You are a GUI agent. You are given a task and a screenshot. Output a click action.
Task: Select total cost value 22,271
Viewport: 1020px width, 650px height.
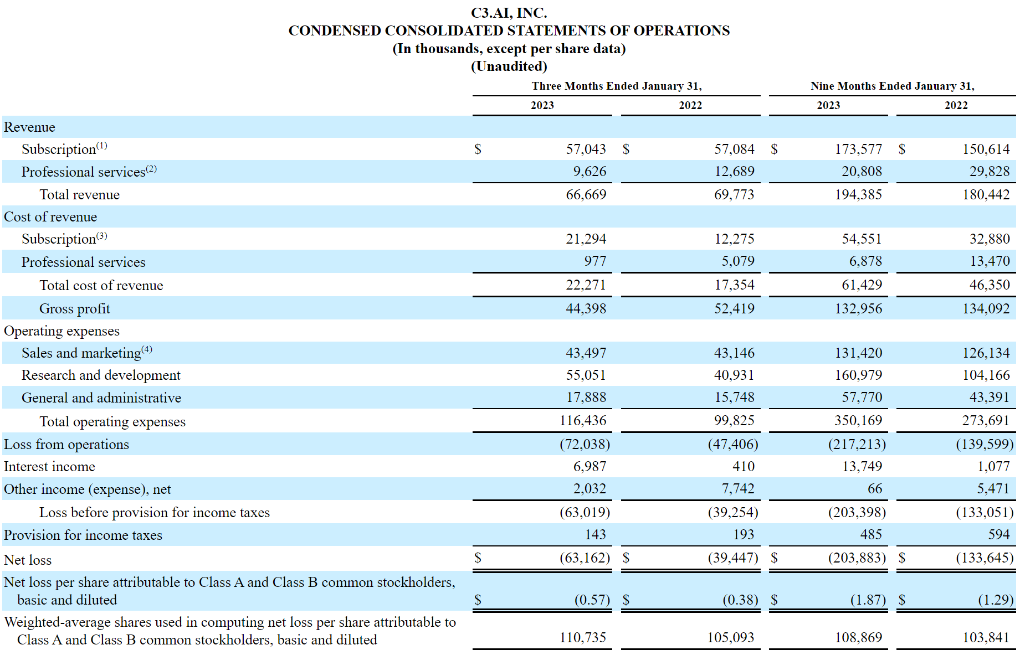[x=586, y=285]
